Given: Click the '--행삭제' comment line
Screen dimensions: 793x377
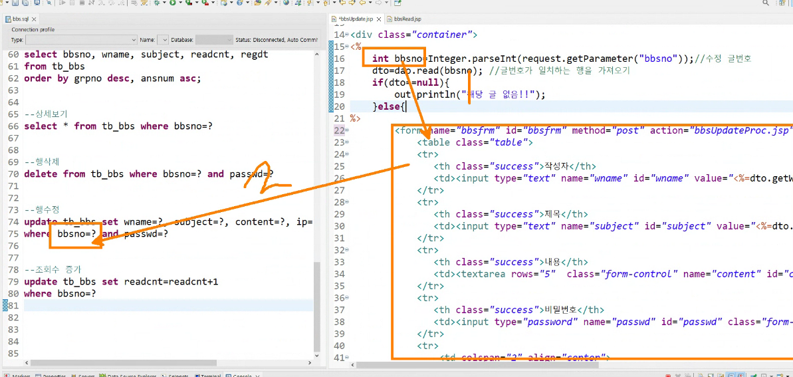Looking at the screenshot, I should tap(41, 162).
